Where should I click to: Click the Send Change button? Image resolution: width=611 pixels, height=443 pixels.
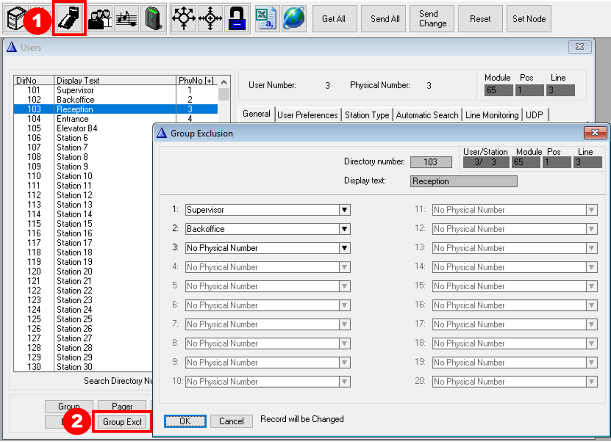pyautogui.click(x=432, y=19)
